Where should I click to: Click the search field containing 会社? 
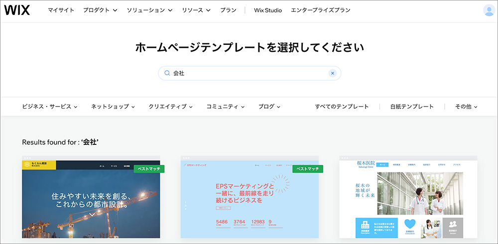(249, 73)
